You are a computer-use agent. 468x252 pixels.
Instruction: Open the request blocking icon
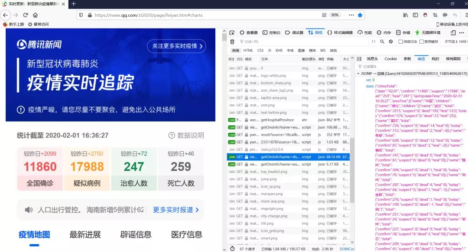pos(391,41)
